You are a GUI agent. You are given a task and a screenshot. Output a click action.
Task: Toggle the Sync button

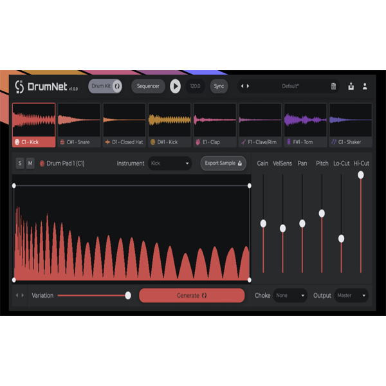point(219,86)
